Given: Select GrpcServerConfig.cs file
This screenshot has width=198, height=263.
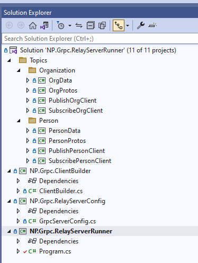Looking at the screenshot, I should click(67, 221).
